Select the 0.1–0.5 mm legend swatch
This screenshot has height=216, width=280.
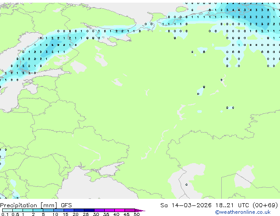8,210
